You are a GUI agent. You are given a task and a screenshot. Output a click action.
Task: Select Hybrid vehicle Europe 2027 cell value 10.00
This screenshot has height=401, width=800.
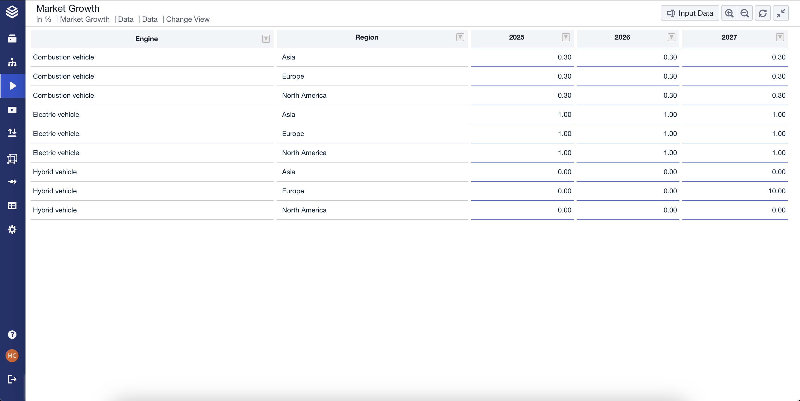pos(776,191)
